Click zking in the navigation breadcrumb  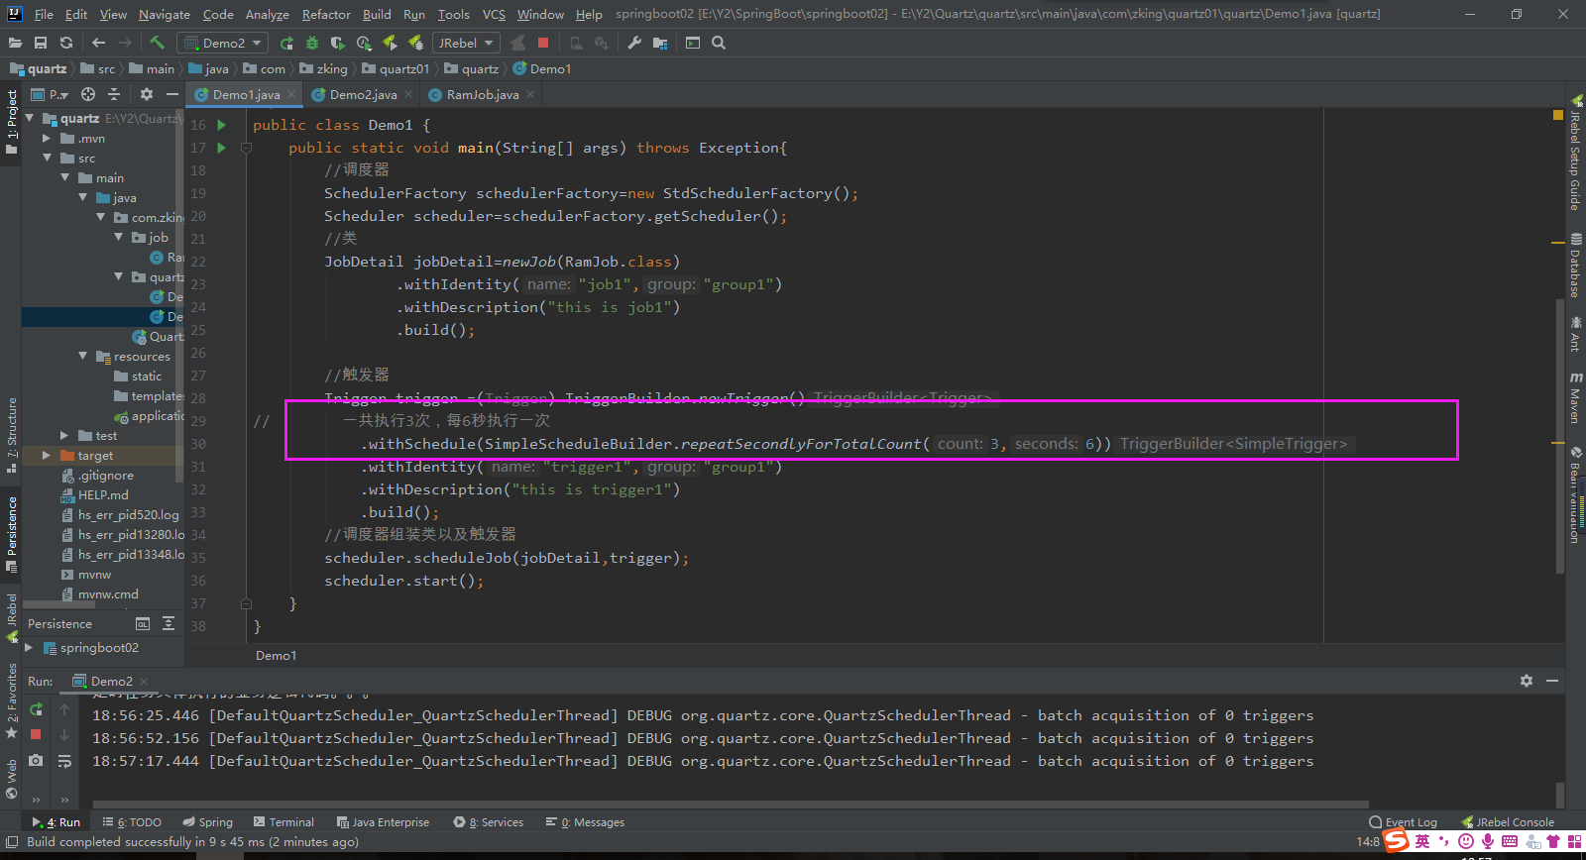324,69
